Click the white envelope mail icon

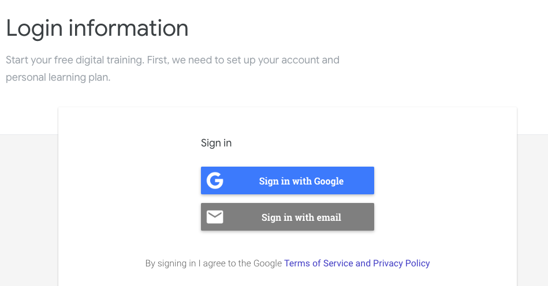[x=215, y=217]
